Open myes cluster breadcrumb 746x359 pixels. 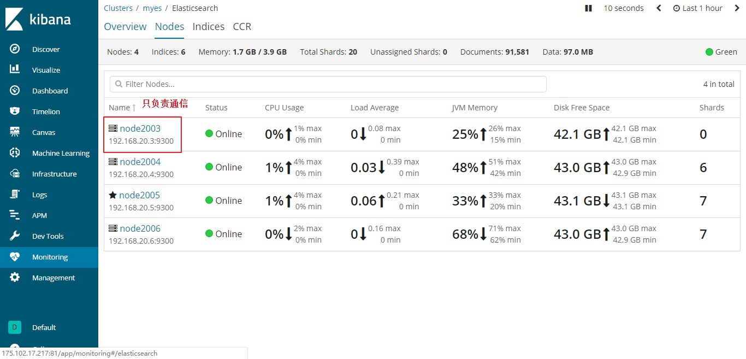[x=152, y=8]
